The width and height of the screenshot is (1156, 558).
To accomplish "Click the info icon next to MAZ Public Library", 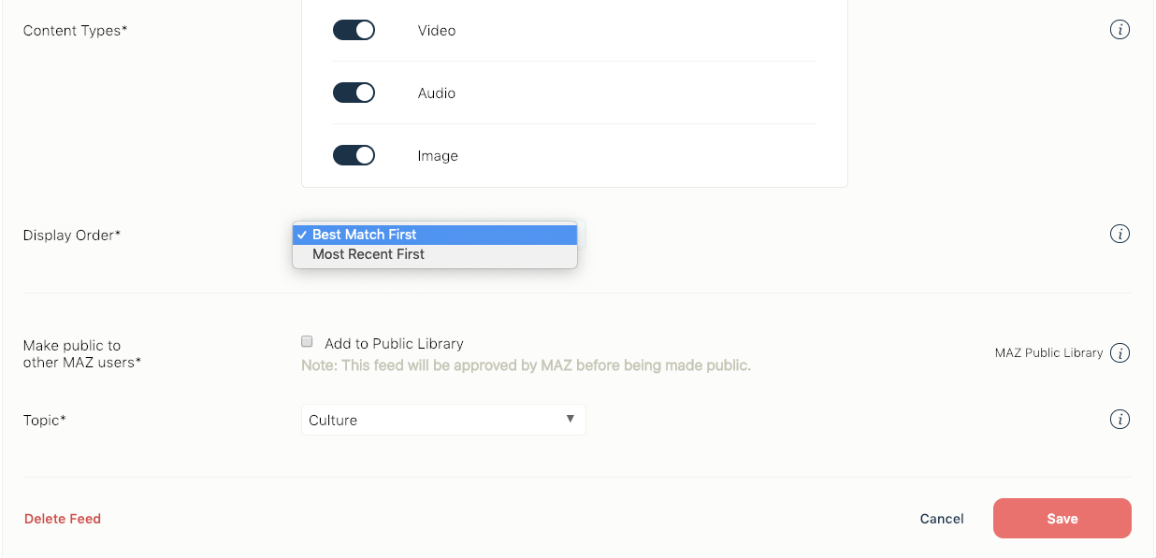I will pyautogui.click(x=1120, y=353).
